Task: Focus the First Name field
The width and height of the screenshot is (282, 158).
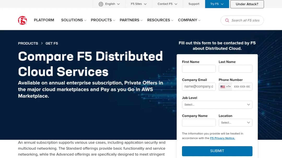Action: [x=199, y=69]
